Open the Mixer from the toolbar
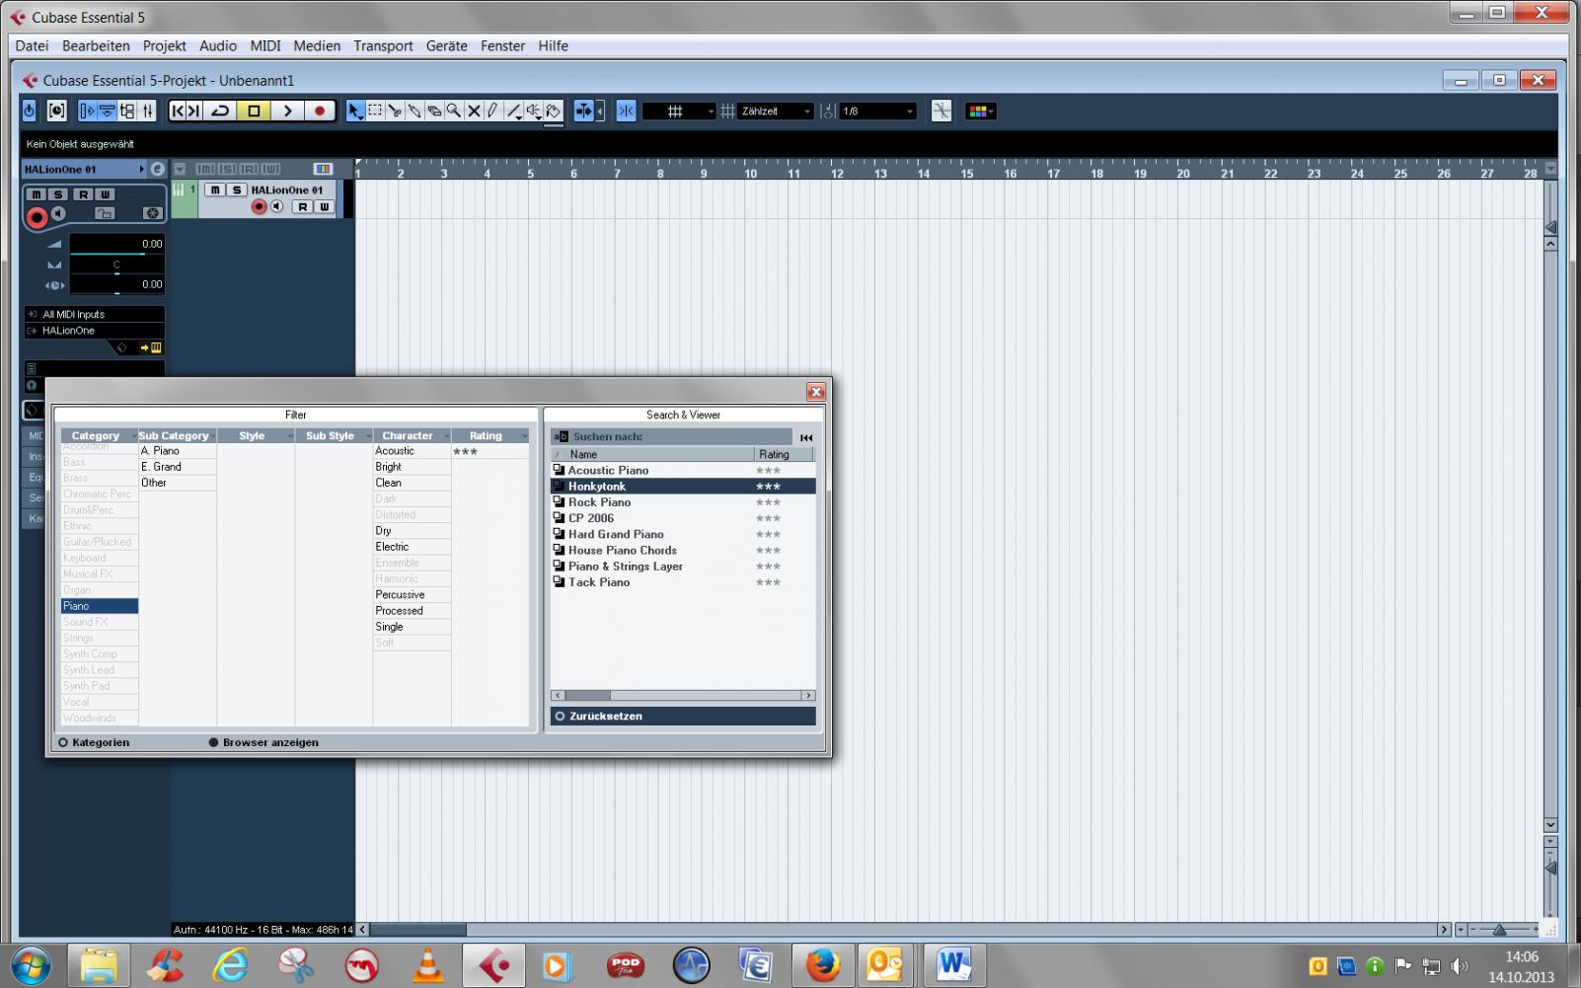This screenshot has height=988, width=1581. (x=147, y=112)
